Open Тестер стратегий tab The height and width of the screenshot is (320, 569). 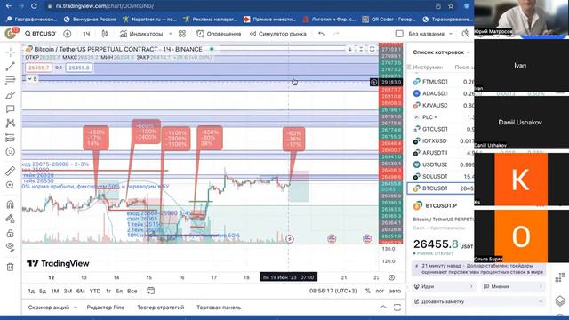[160, 308]
